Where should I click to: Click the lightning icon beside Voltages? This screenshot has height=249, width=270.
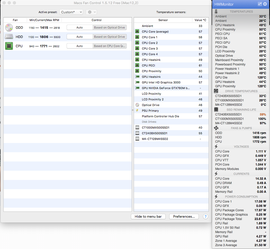point(216,146)
